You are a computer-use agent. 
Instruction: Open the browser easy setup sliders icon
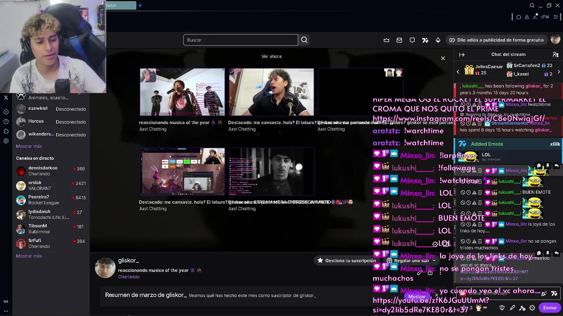pyautogui.click(x=556, y=17)
